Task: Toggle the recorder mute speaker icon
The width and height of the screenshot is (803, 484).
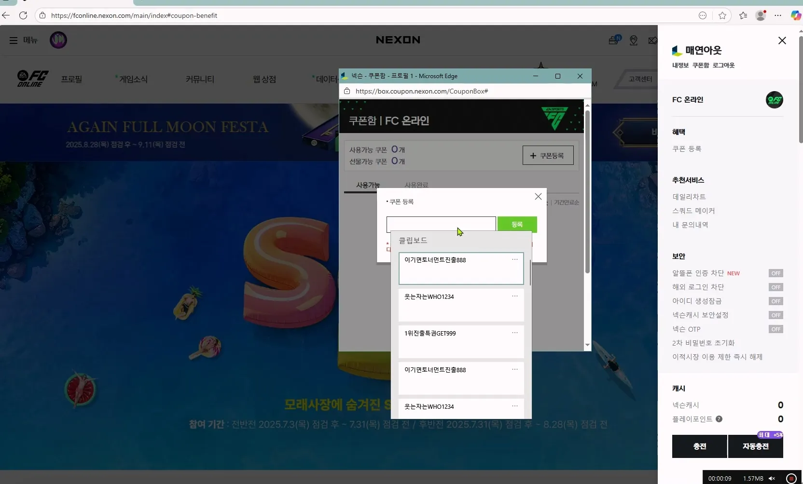Action: (x=772, y=478)
